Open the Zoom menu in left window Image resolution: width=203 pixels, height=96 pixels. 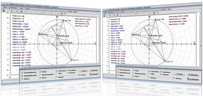pyautogui.click(x=21, y=8)
